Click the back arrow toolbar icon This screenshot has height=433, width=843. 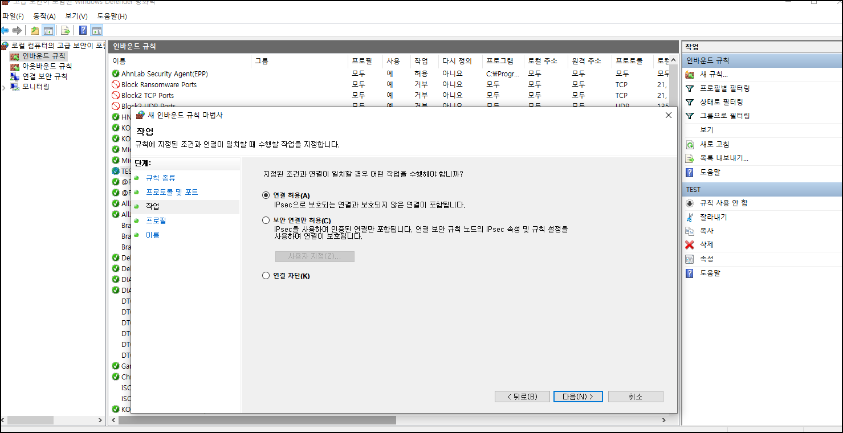pyautogui.click(x=5, y=30)
